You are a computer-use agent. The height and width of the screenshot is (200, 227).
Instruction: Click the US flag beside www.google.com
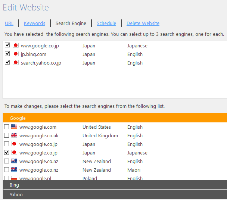(14, 126)
